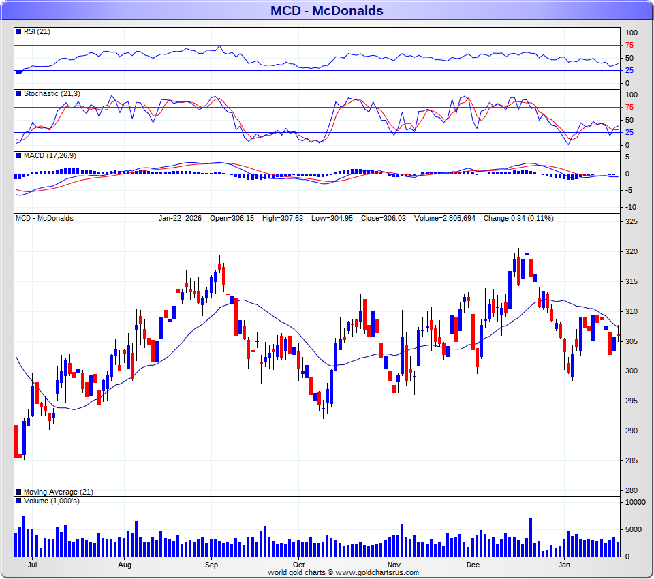Select the Jul label on the time axis
The image size is (654, 579).
(31, 565)
